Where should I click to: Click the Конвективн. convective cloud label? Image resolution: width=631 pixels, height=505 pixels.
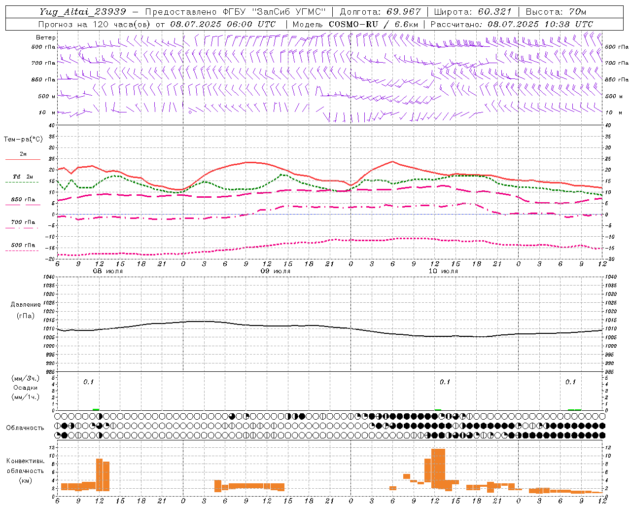25,461
